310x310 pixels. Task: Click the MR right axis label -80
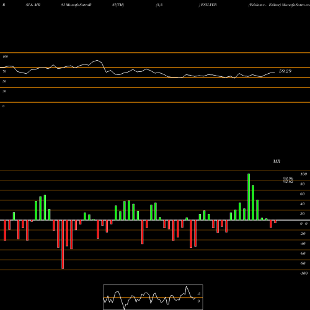303,263
